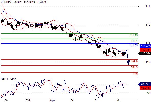Select the 109.5 red support label
This screenshot has height=102, width=151.
(x=134, y=67)
